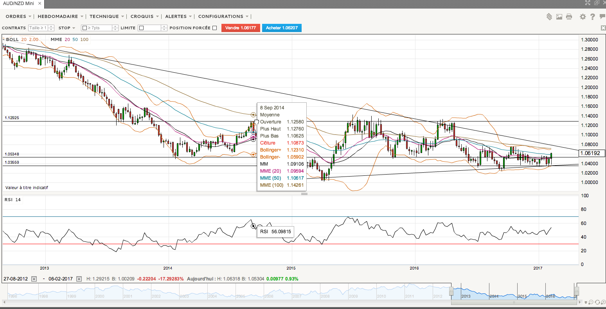This screenshot has width=606, height=309.
Task: Select the 1.03559 horizontal line label
Action: (12, 162)
